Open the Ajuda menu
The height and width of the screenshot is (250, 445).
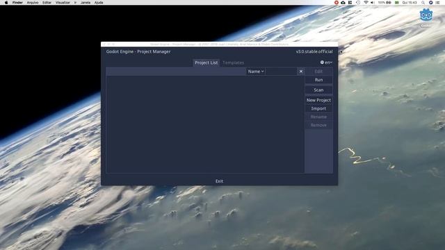[99, 3]
